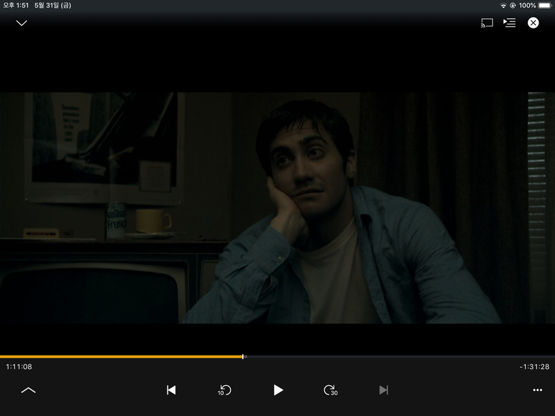The height and width of the screenshot is (416, 555).
Task: Click remaining time -1:31:28
Action: 535,367
